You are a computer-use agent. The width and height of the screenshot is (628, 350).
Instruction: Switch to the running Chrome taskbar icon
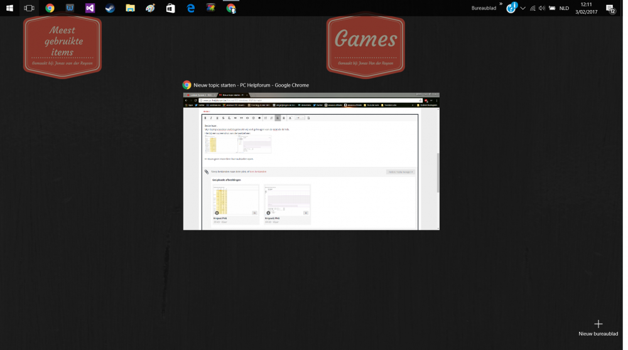point(231,8)
